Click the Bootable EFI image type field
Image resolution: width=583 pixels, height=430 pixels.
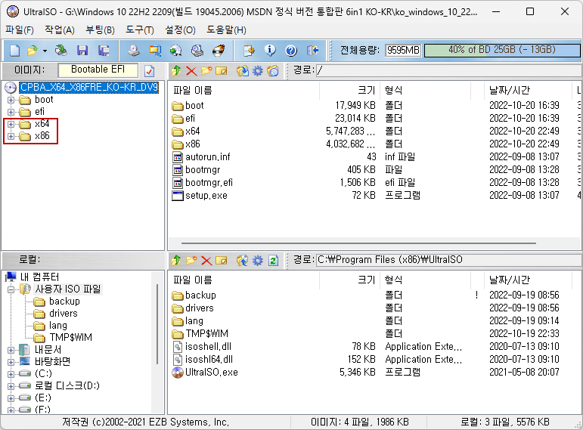pyautogui.click(x=98, y=70)
